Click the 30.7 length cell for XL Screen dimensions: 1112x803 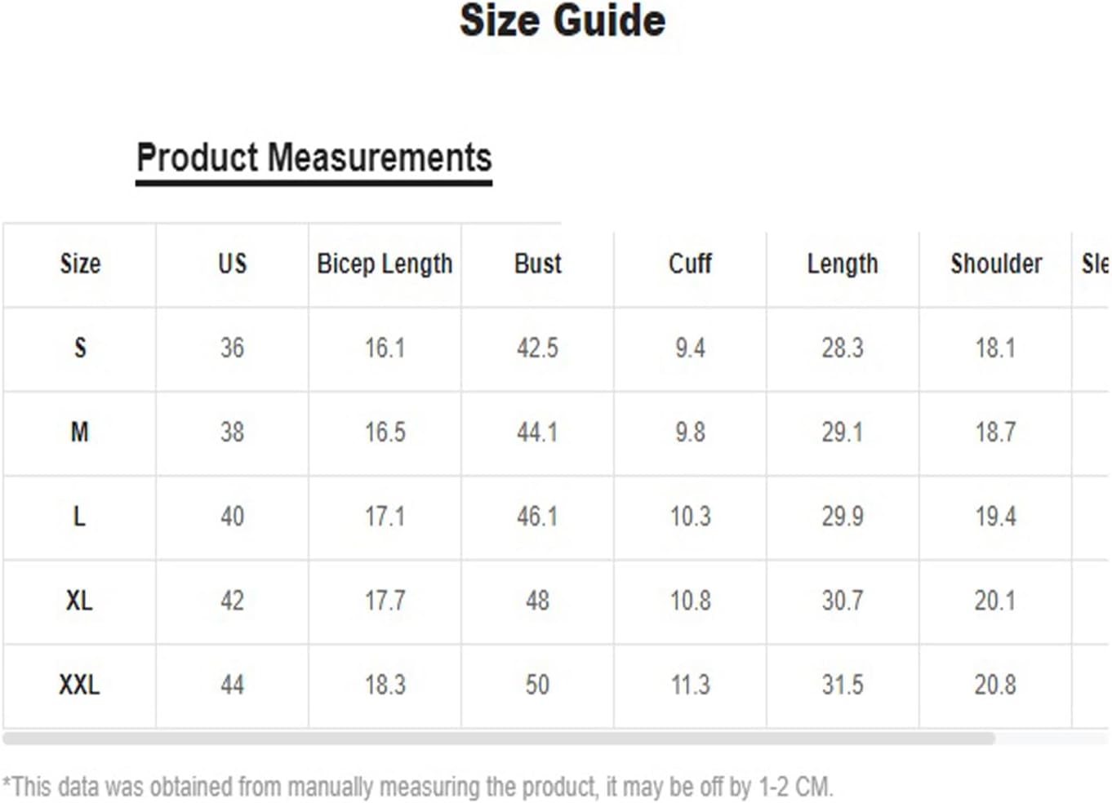coord(843,601)
